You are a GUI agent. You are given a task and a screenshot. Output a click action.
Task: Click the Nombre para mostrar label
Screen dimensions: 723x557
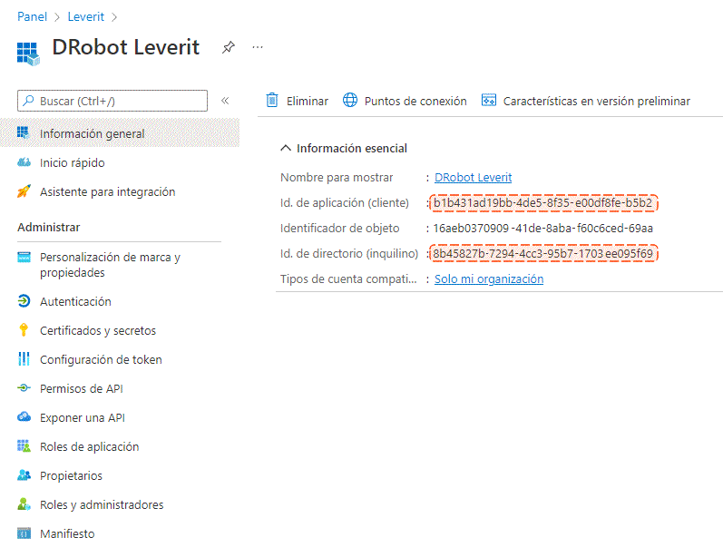tap(337, 178)
